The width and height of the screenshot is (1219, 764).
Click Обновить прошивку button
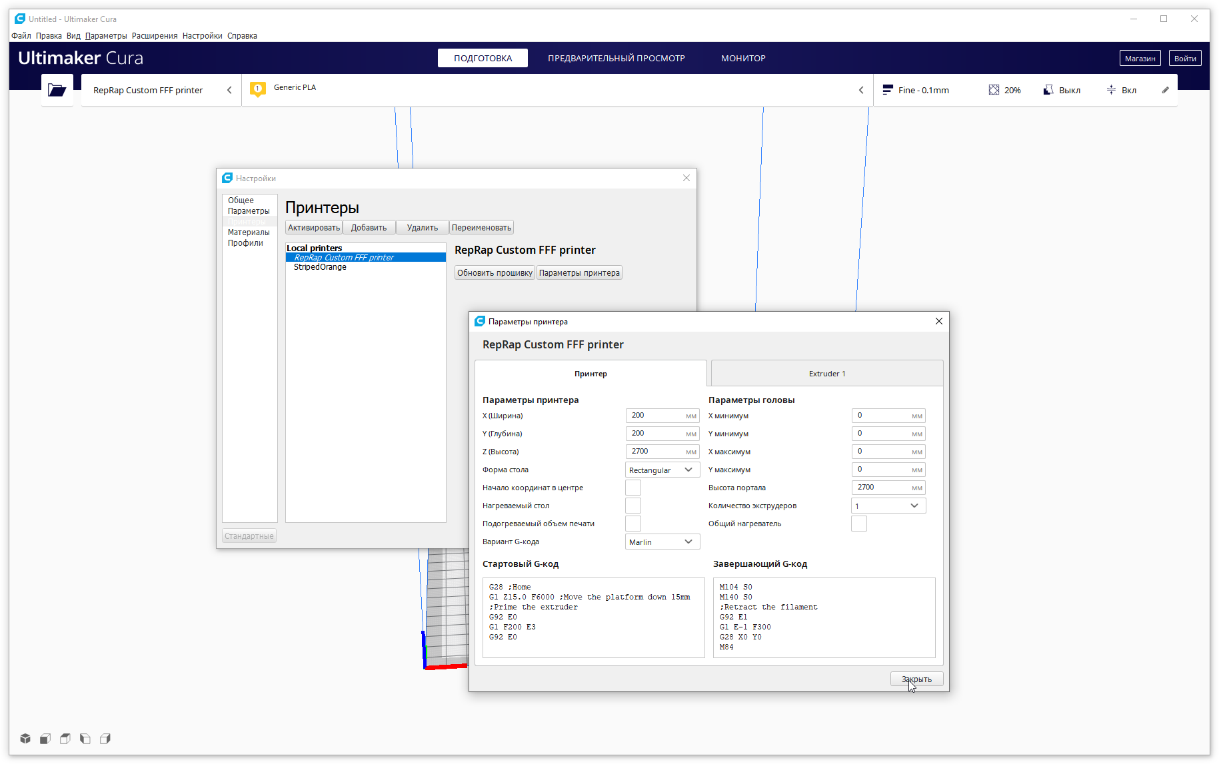tap(495, 272)
